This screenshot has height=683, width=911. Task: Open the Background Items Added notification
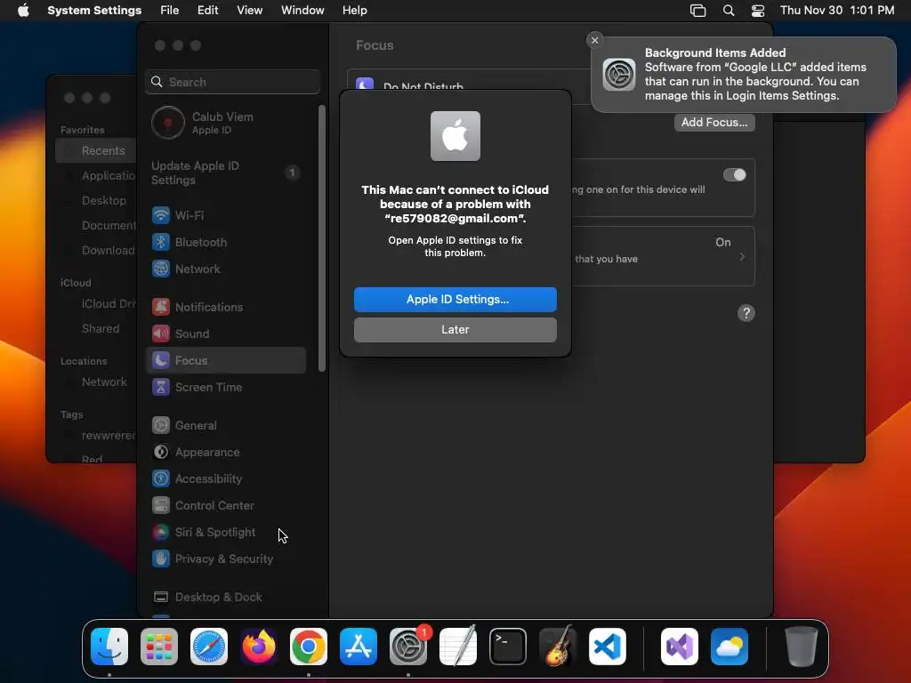click(744, 75)
